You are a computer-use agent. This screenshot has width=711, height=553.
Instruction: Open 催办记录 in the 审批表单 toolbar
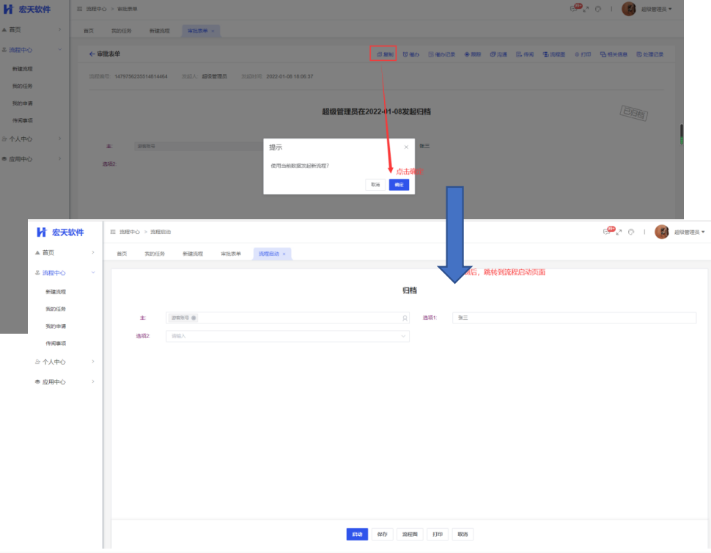click(x=442, y=54)
